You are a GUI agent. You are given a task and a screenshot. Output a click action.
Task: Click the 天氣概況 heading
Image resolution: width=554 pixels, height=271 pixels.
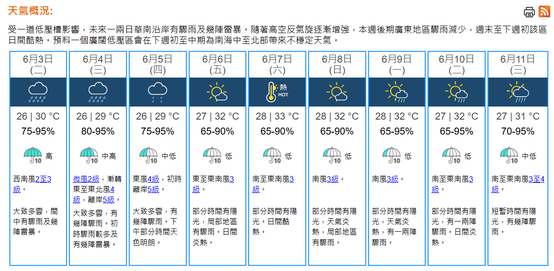(x=30, y=11)
